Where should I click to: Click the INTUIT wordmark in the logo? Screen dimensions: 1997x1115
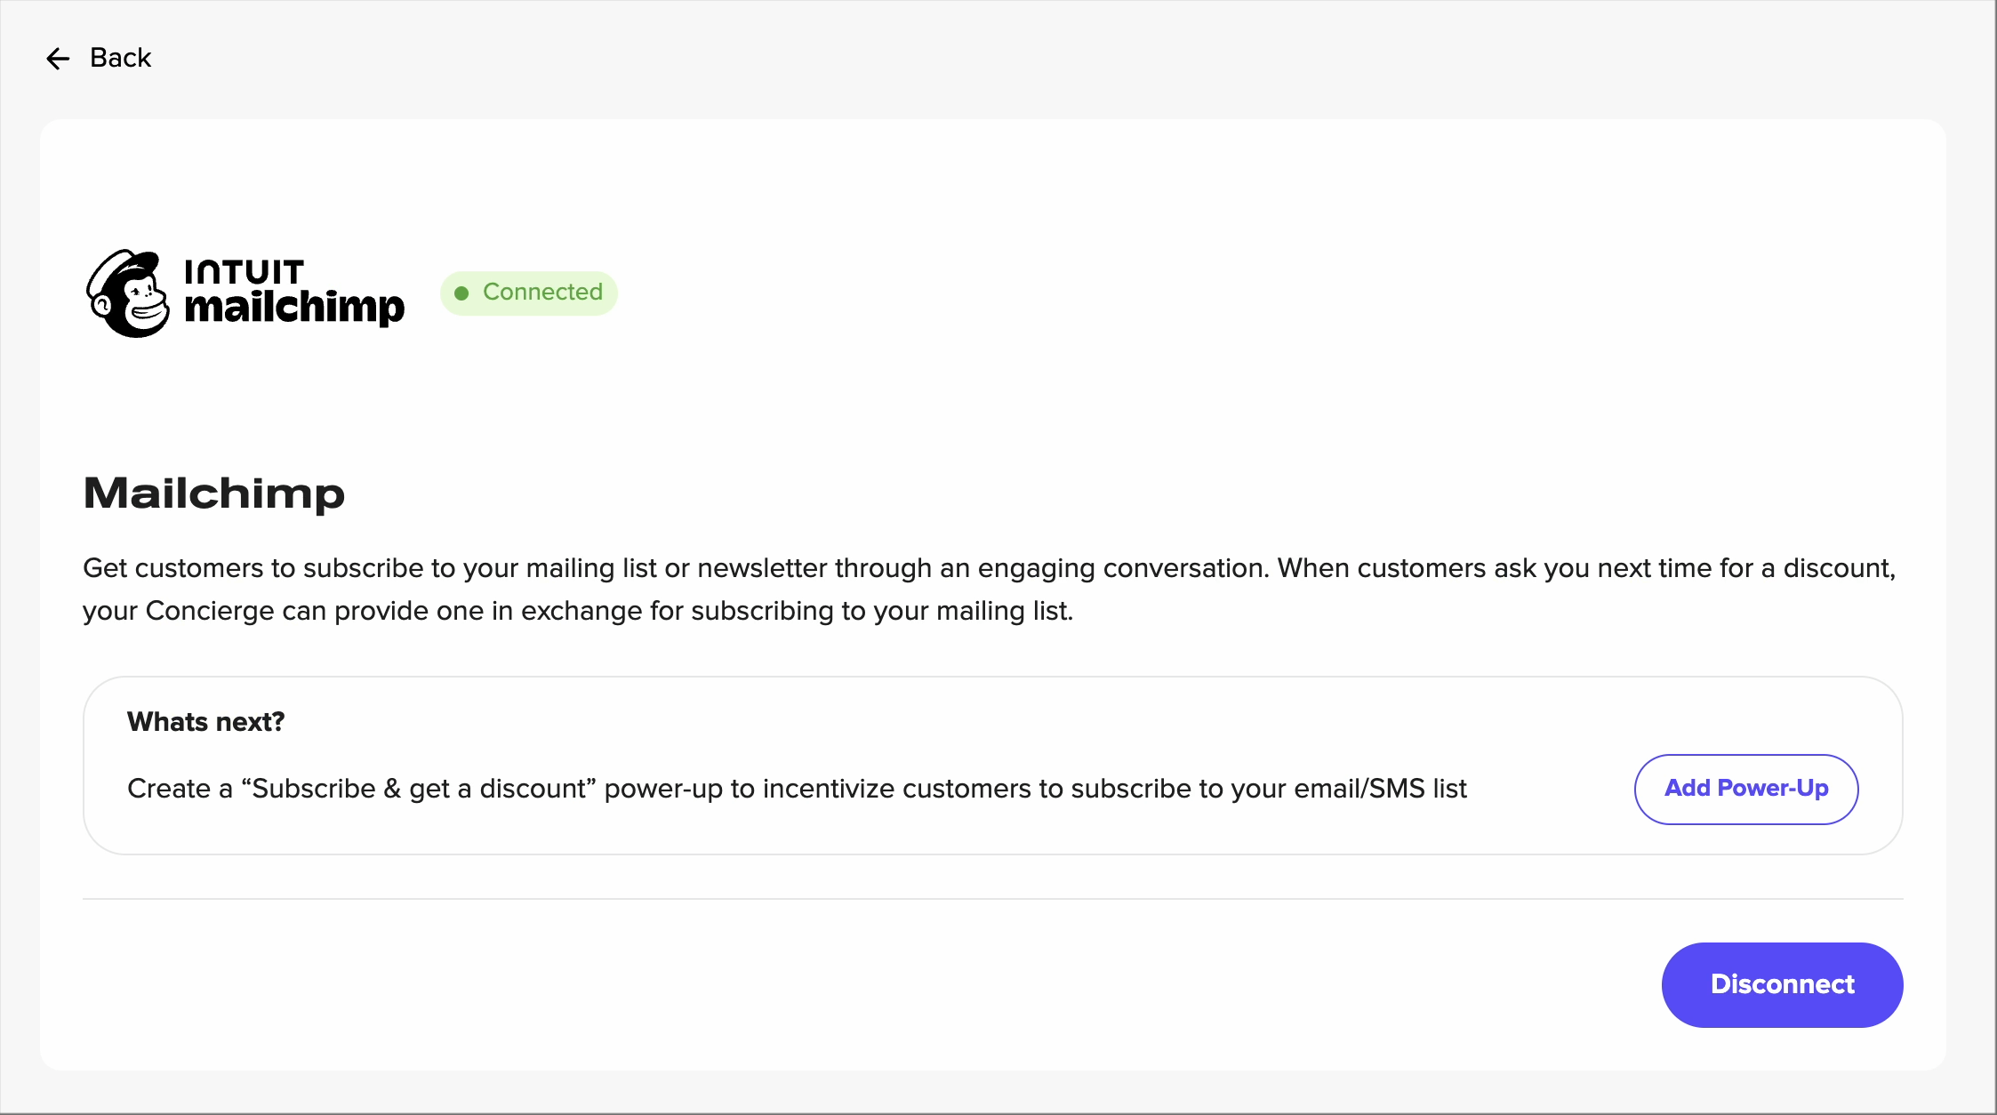point(245,271)
